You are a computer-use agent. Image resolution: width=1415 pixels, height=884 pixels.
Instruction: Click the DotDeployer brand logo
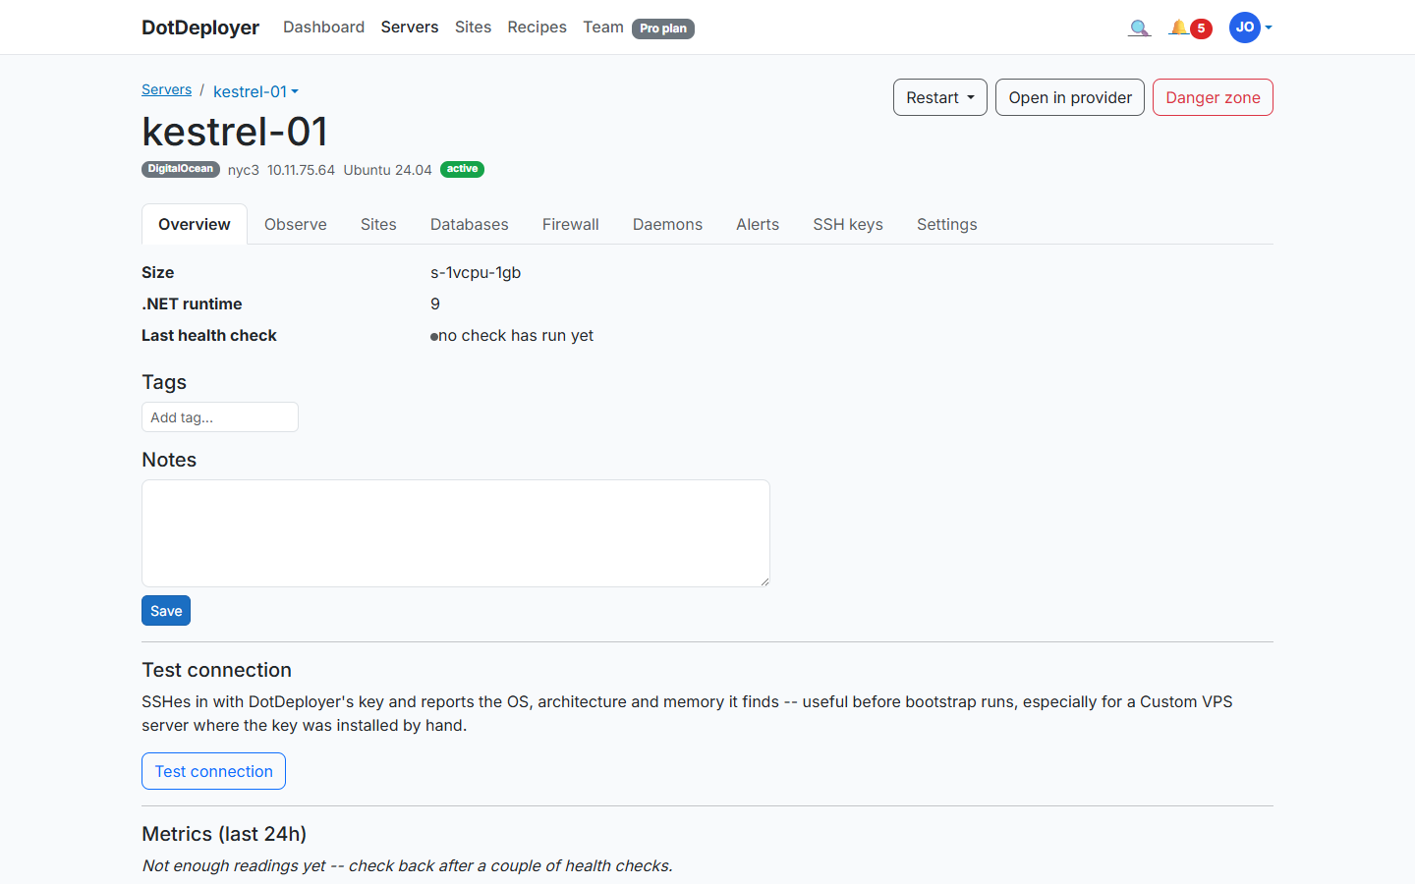coord(200,28)
